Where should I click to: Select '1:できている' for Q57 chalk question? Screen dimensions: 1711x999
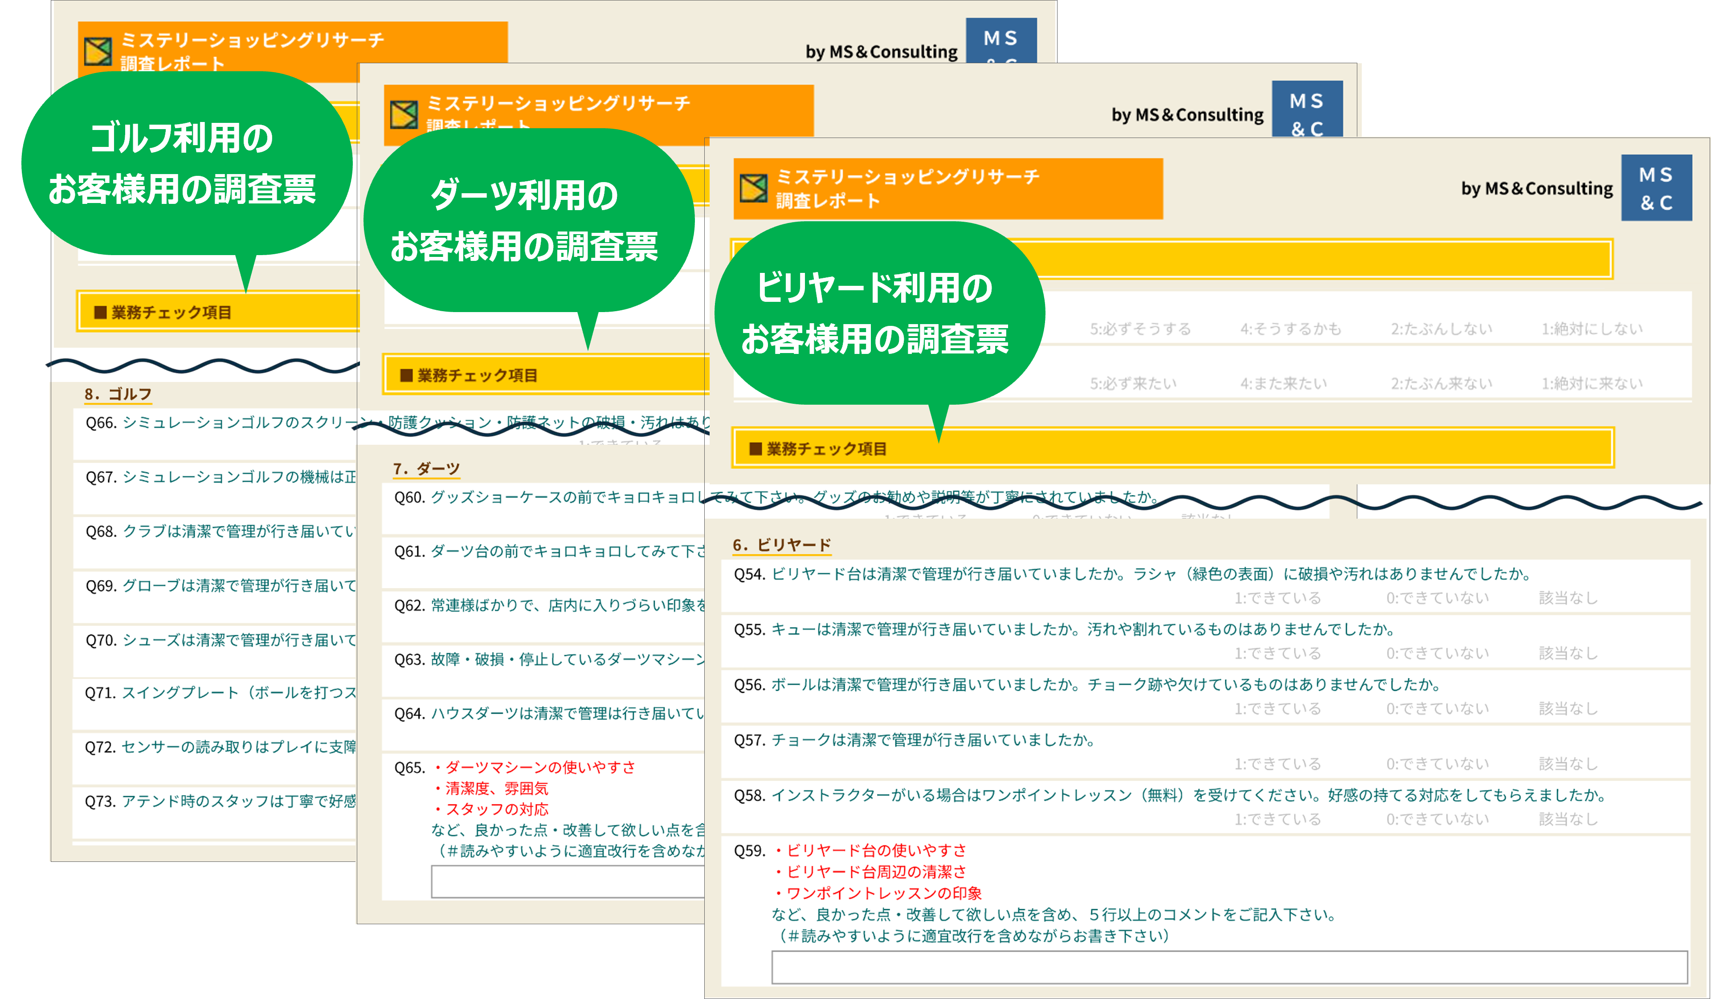[x=1278, y=764]
